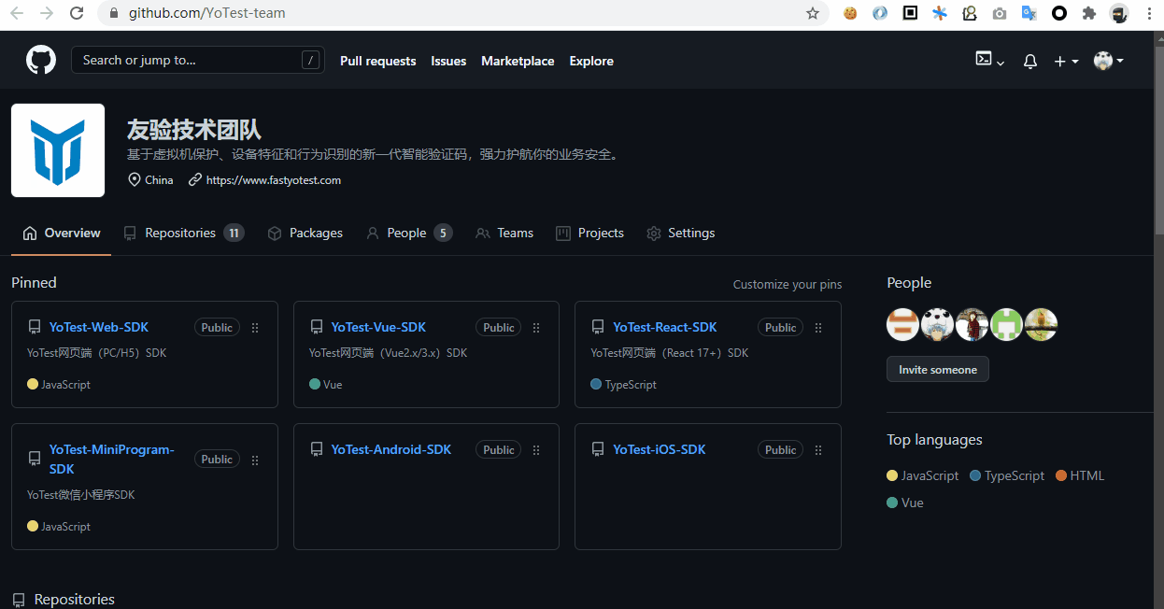The width and height of the screenshot is (1164, 609).
Task: Click the GitHub Octocat logo
Action: click(41, 61)
